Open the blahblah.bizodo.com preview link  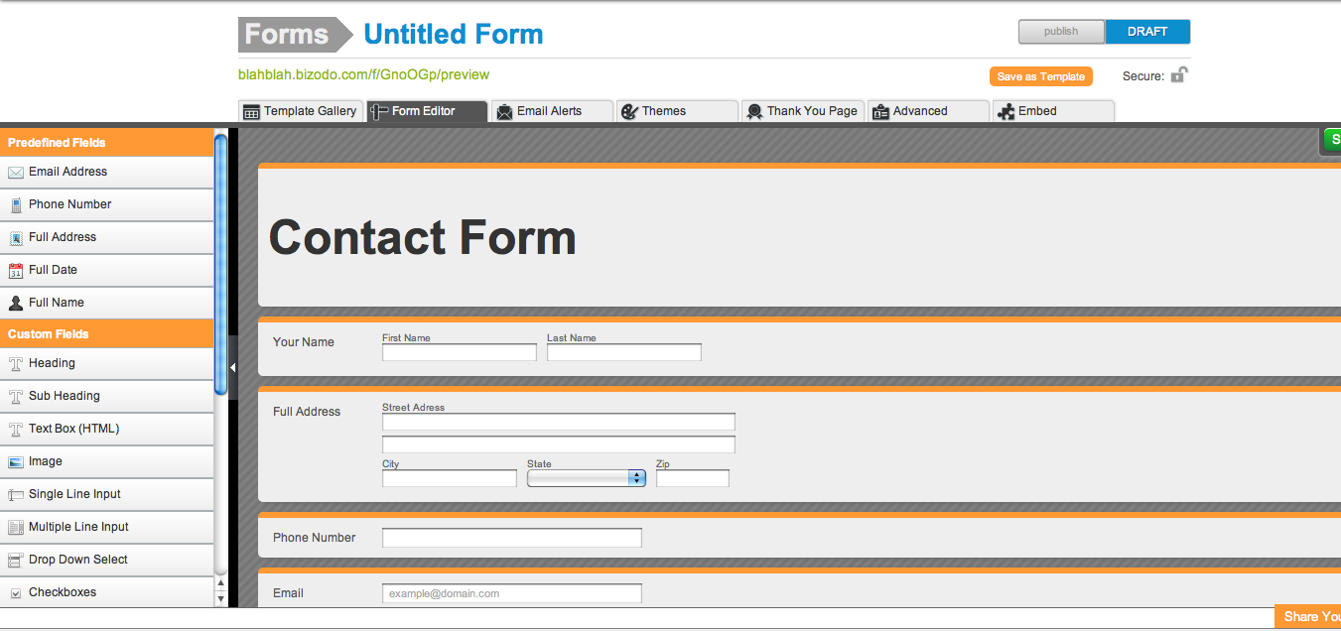coord(363,74)
